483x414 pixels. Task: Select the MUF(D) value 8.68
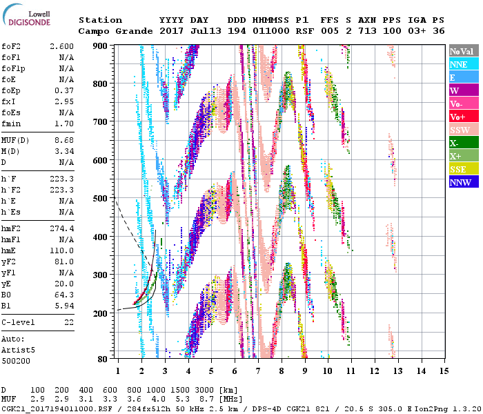tap(63, 141)
